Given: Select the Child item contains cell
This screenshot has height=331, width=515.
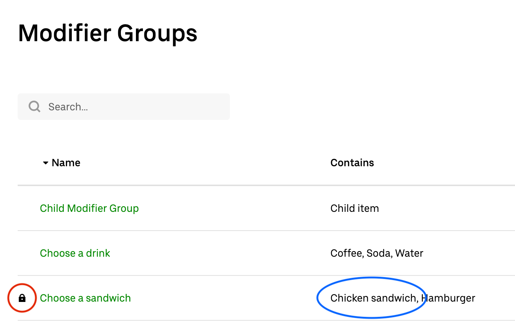Looking at the screenshot, I should (x=354, y=209).
